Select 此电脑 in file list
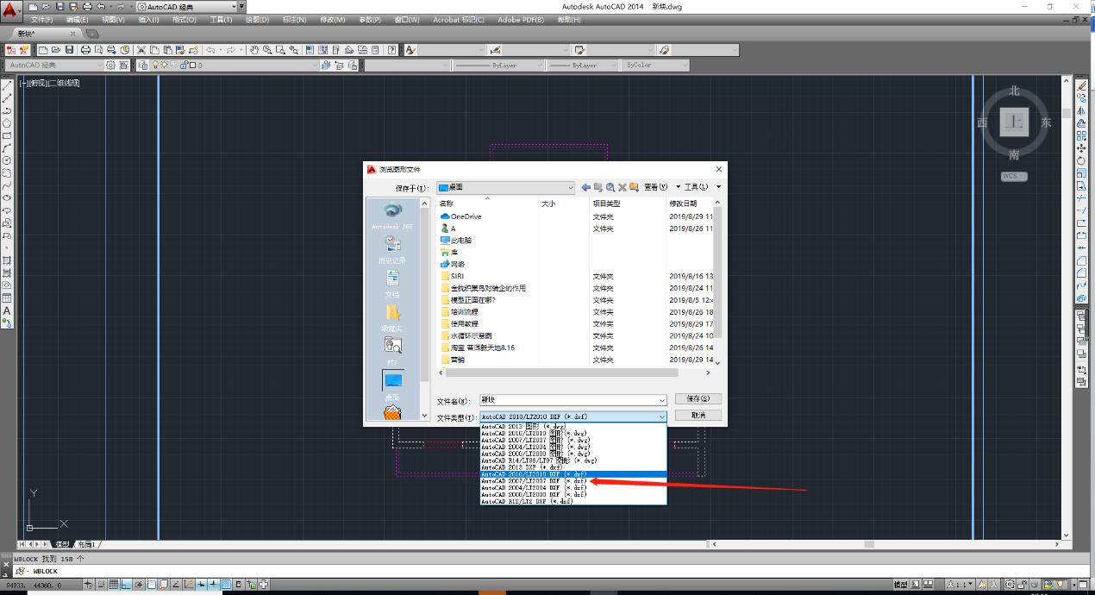This screenshot has height=595, width=1095. pyautogui.click(x=456, y=241)
